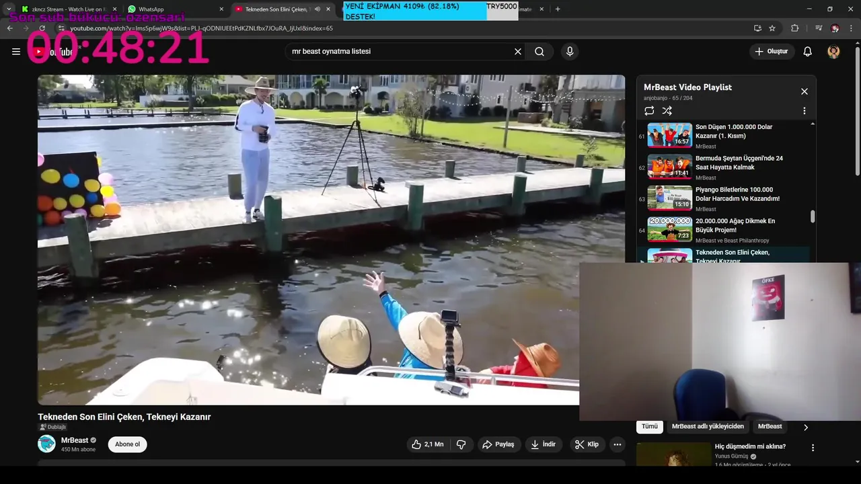The height and width of the screenshot is (484, 861).
Task: Reload the page
Action: click(x=42, y=28)
